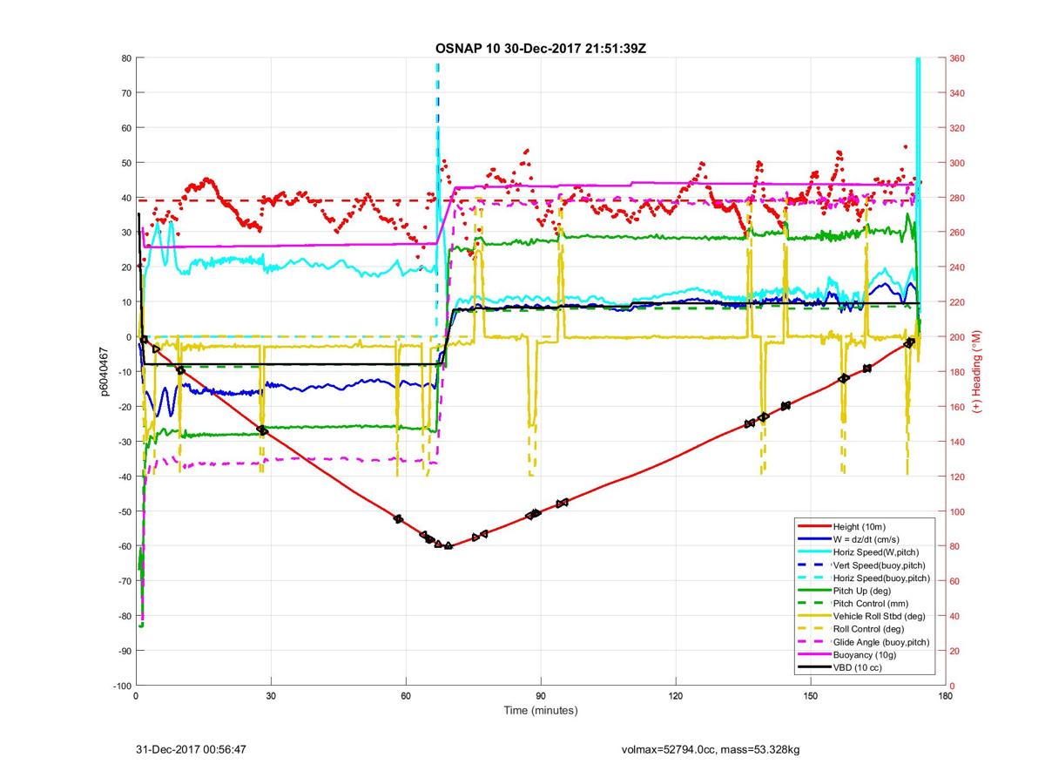Click the "180" tick on the time axis
1045x771 pixels.
click(945, 695)
